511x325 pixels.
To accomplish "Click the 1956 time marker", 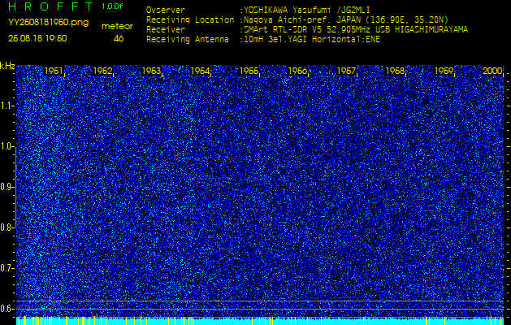I will coord(297,71).
